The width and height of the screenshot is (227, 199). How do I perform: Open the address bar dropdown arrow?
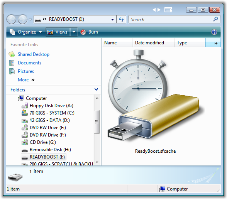pos(112,19)
